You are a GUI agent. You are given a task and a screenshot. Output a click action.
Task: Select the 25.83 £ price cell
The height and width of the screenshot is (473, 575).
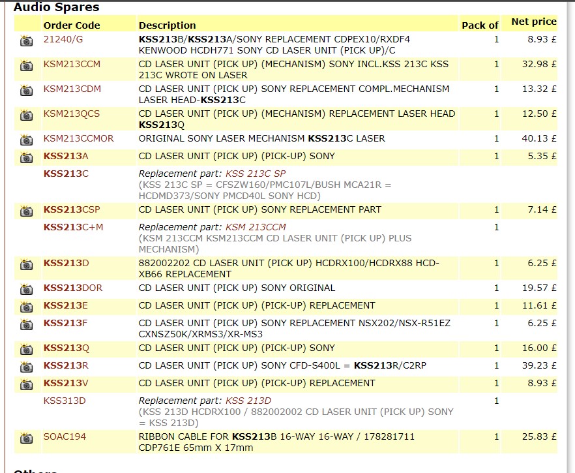[539, 436]
